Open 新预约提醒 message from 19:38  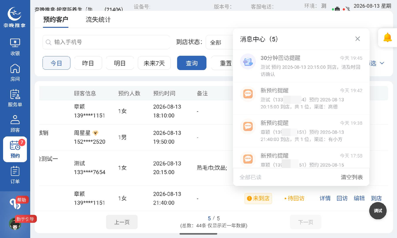pyautogui.click(x=301, y=131)
